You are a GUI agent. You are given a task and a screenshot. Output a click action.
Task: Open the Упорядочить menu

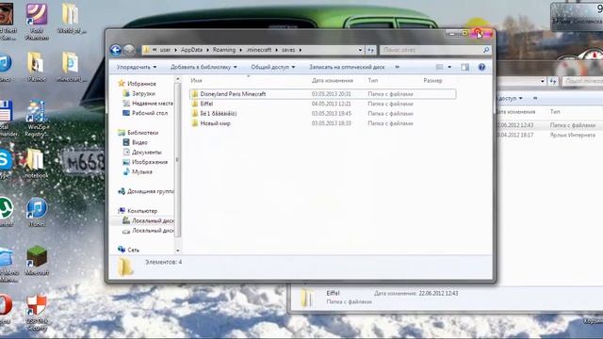coord(137,67)
